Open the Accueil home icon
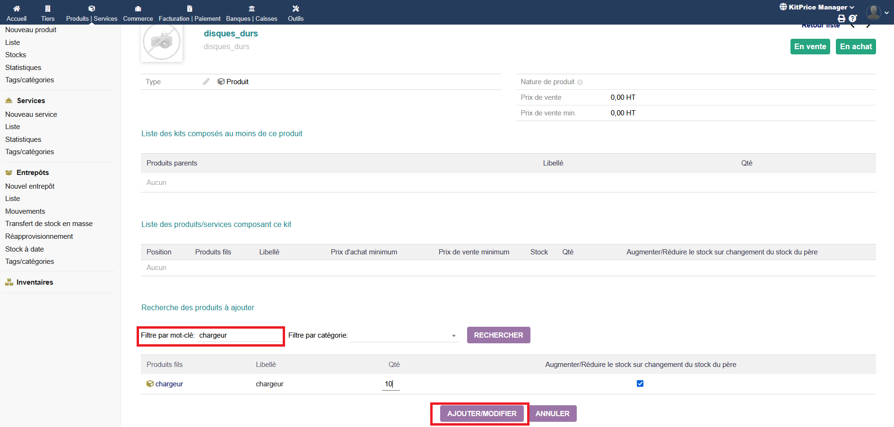894x427 pixels. click(17, 9)
